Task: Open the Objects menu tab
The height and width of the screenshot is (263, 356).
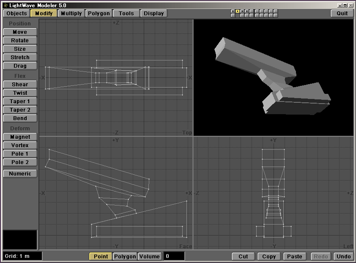Action: 17,14
